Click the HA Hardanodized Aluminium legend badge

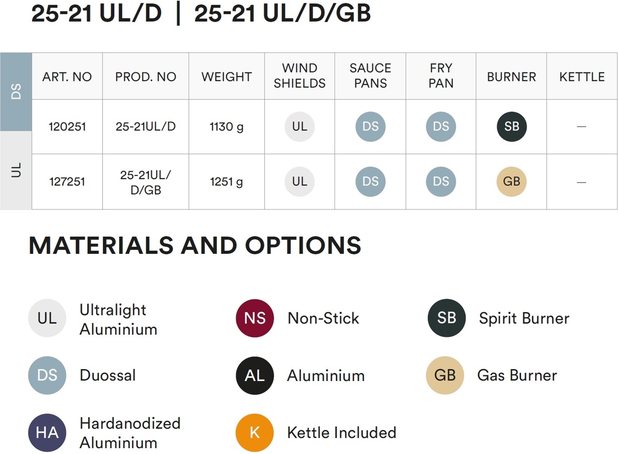47,433
